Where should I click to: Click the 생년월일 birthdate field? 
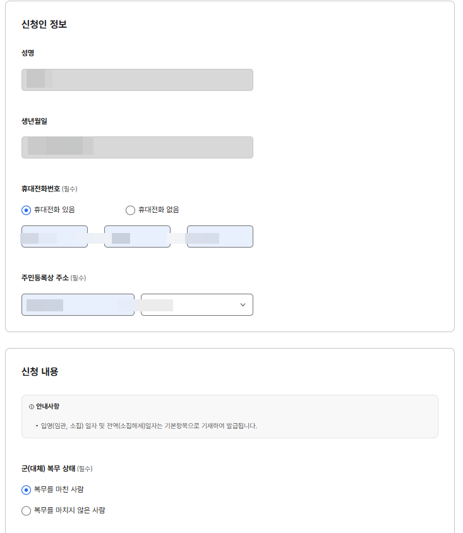tap(137, 147)
